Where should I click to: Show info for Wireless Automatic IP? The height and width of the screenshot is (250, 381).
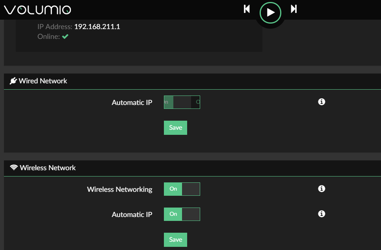322,213
